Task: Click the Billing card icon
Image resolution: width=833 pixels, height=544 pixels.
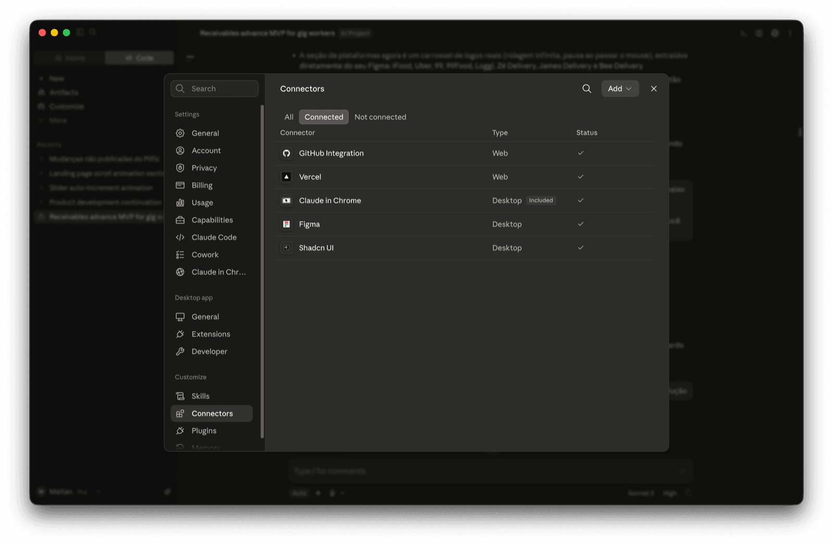Action: click(180, 185)
